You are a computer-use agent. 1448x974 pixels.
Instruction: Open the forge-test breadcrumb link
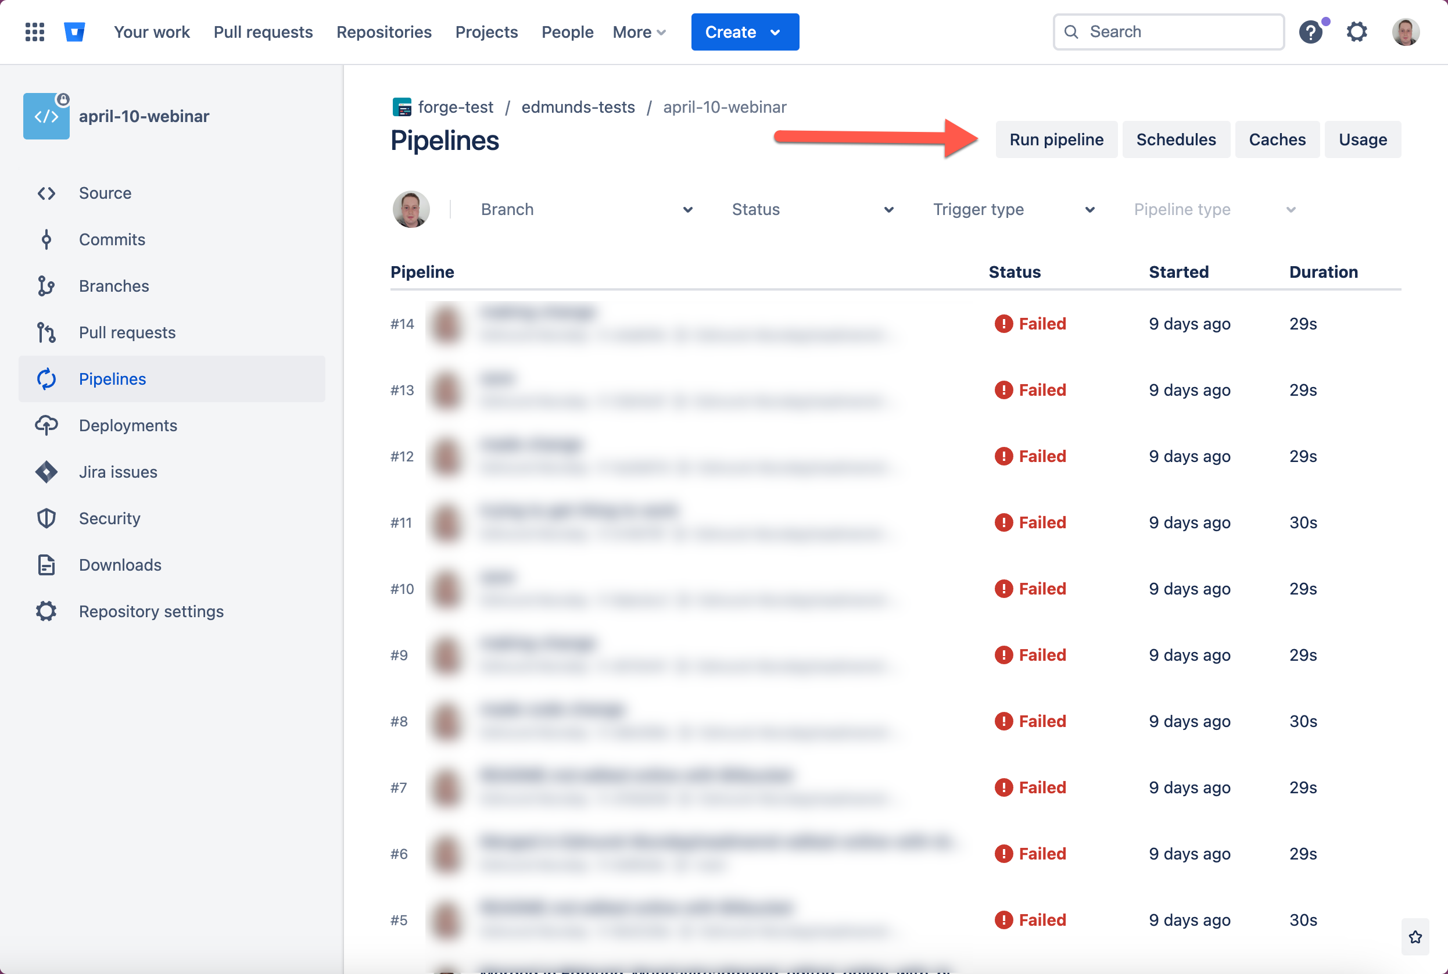tap(455, 107)
